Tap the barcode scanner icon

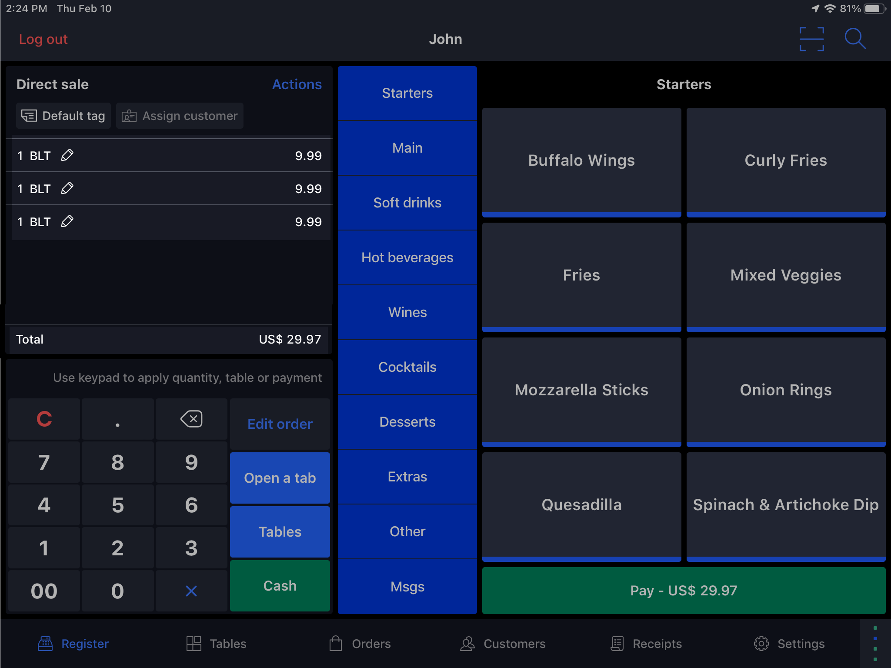point(811,39)
